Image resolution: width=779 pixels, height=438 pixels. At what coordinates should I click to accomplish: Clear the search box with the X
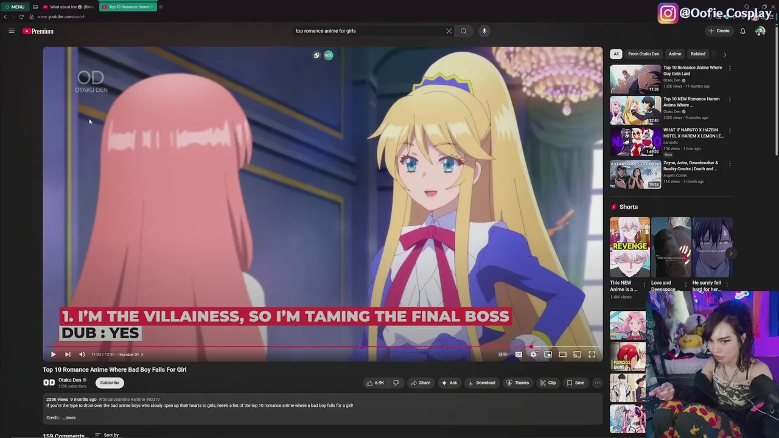click(x=449, y=31)
